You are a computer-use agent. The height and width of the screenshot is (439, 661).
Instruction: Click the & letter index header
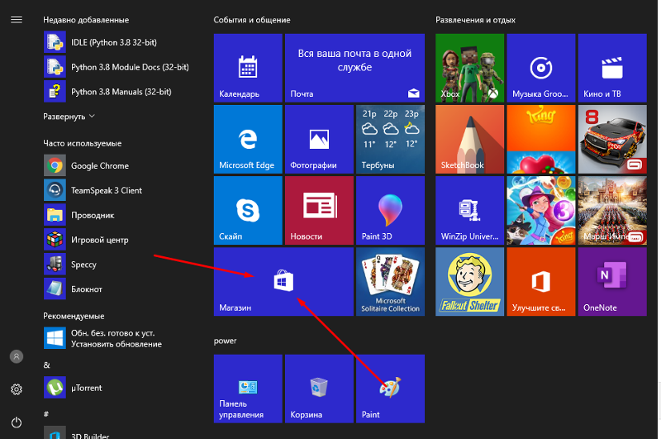(46, 365)
